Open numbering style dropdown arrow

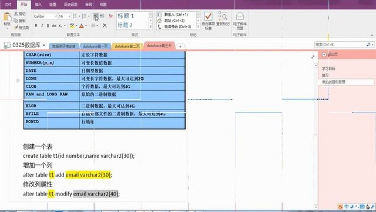(x=89, y=16)
